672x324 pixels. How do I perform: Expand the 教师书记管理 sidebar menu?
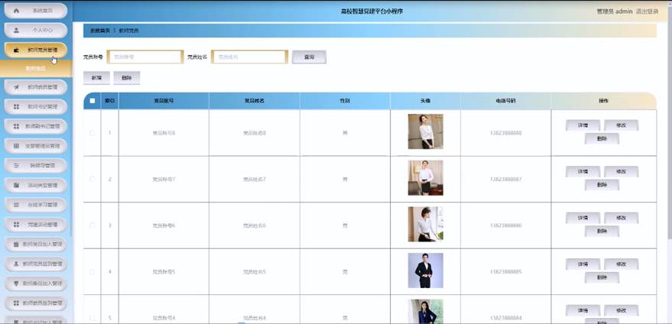pyautogui.click(x=36, y=107)
